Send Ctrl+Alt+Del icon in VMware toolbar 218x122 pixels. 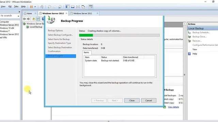[42, 7]
